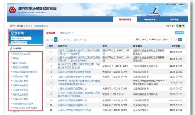Open the 全国人民代表大会 quick link
Viewport: 195px width, 115px height.
tap(22, 54)
